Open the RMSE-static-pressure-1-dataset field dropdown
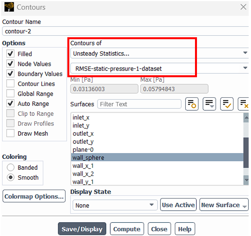The width and height of the screenshot is (251, 236). point(159,68)
